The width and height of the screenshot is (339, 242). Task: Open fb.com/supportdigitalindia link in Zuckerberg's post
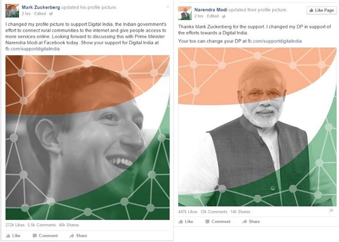click(32, 49)
